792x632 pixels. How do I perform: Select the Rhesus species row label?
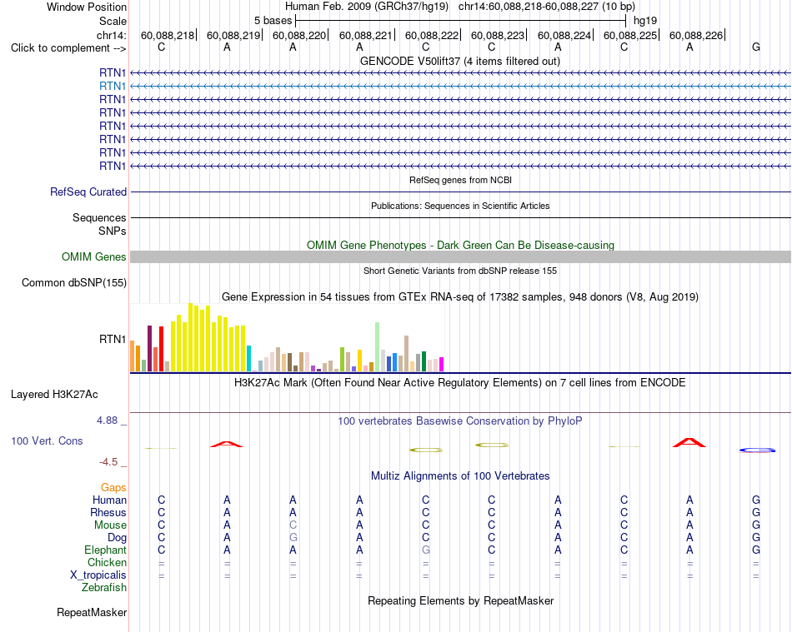coord(108,512)
